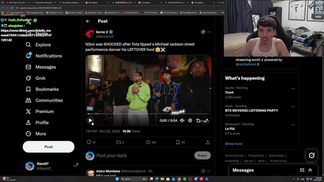Screen dimensions: 324x182
Task: Open Premium in the sidebar
Action: (x=39, y=111)
